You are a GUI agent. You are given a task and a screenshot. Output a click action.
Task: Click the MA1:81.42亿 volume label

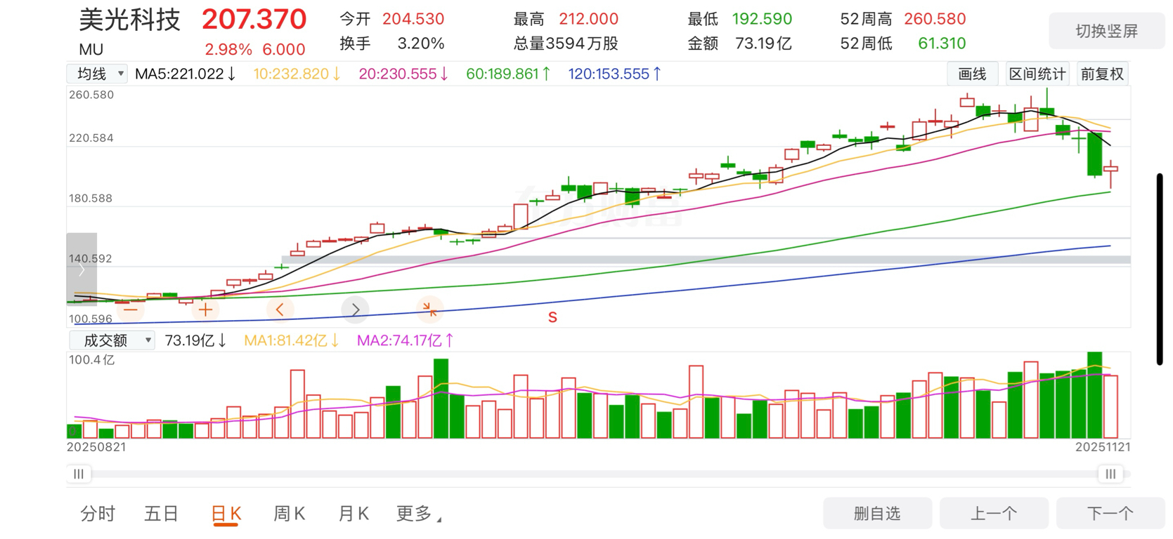pos(292,340)
